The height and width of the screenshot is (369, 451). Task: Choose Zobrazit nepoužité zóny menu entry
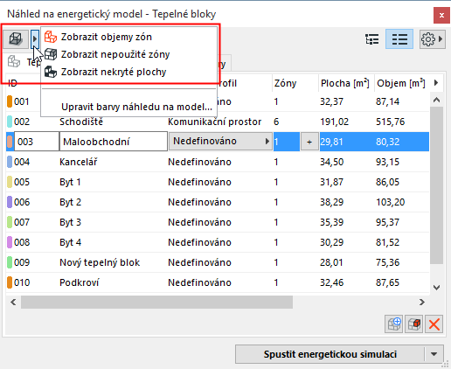coord(129,54)
